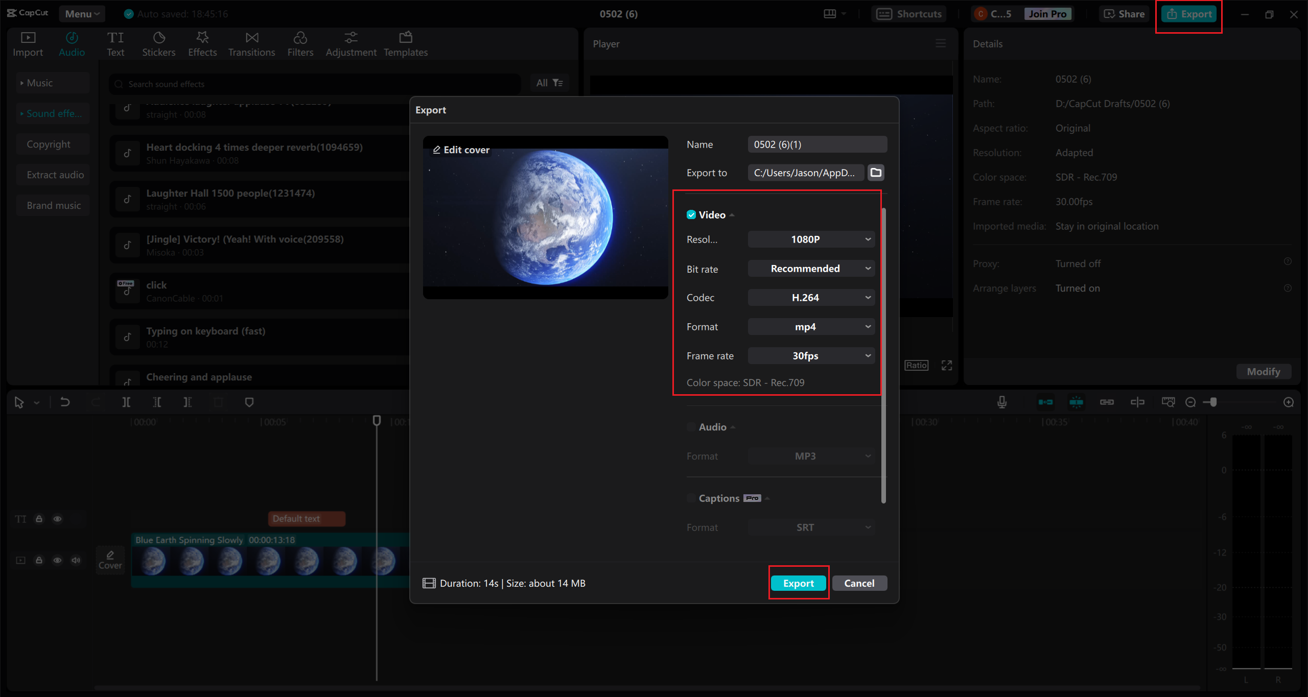Click the browse folder icon for Export to
1308x697 pixels.
pos(876,173)
